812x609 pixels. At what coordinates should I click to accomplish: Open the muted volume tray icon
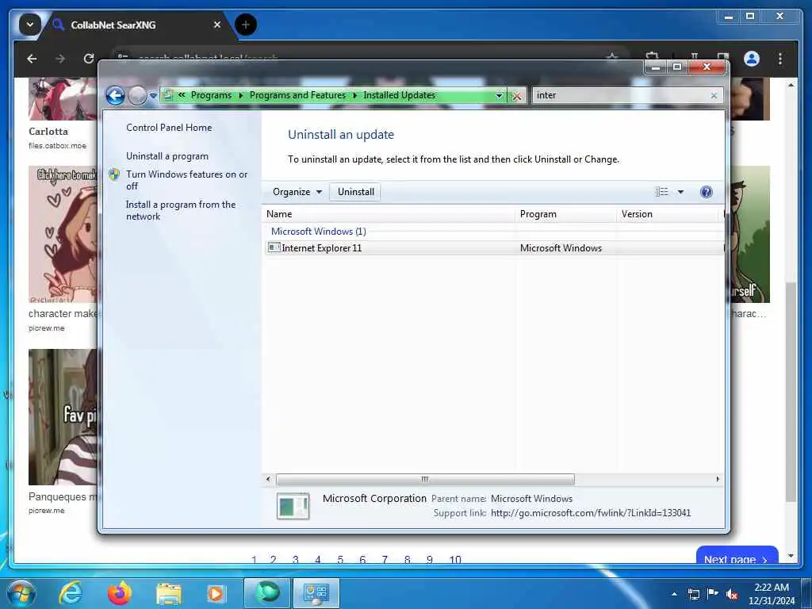tap(732, 594)
